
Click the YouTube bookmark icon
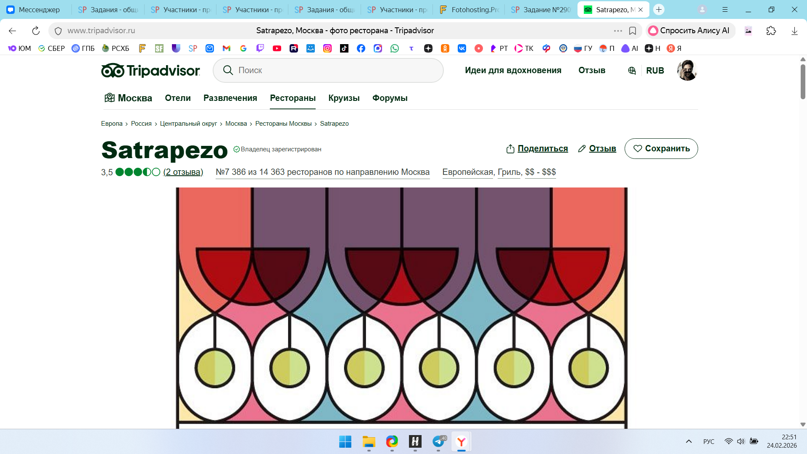277,48
